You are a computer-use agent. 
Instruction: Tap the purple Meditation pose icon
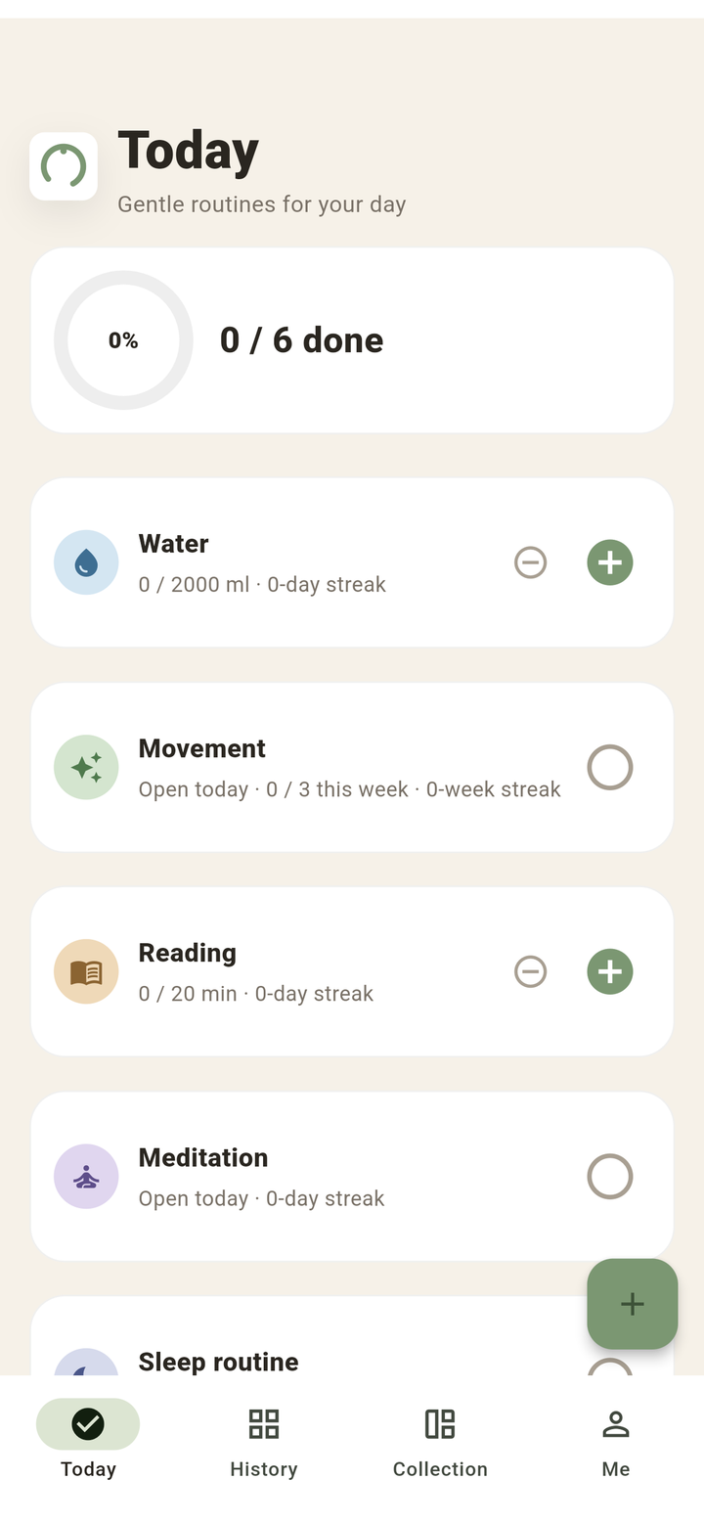(86, 1176)
